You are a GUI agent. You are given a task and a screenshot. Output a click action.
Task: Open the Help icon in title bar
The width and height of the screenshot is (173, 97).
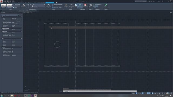pos(162,1)
